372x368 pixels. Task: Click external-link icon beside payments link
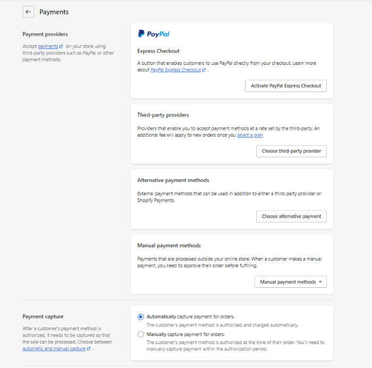click(61, 46)
